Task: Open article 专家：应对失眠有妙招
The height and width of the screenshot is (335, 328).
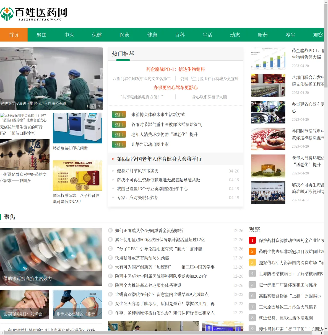Action: (x=138, y=198)
